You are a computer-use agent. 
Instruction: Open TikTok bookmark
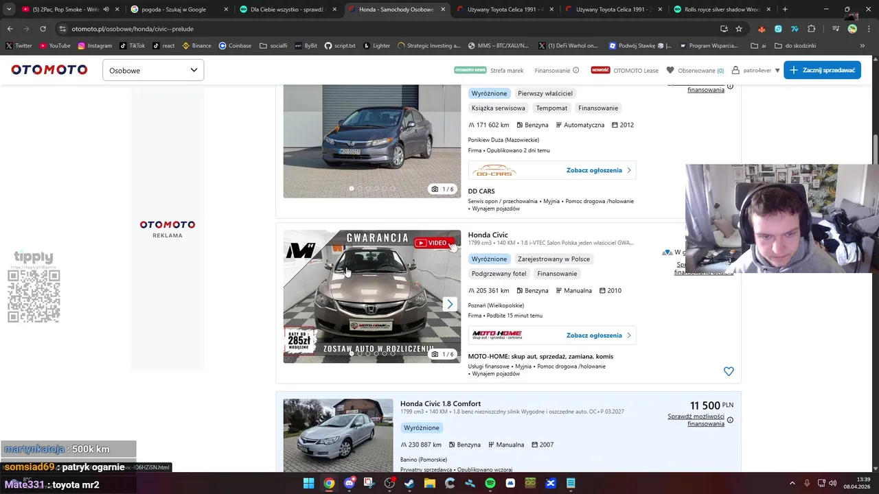(x=133, y=46)
